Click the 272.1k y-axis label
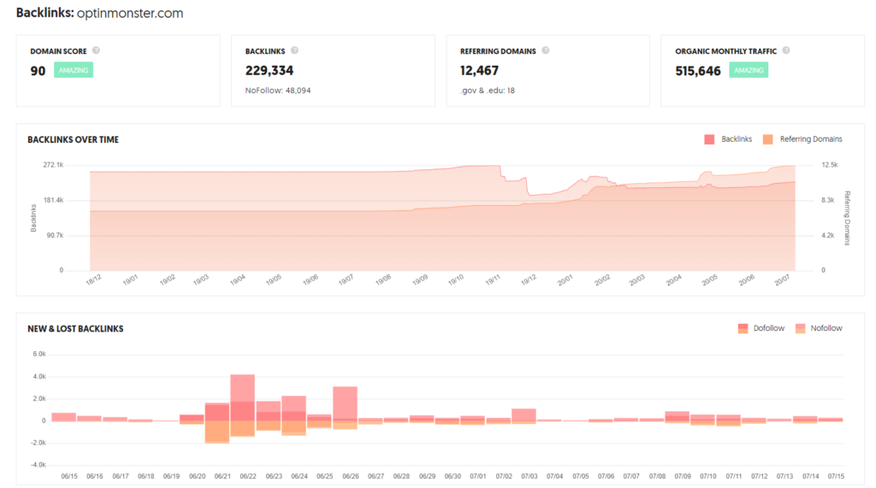 point(53,165)
